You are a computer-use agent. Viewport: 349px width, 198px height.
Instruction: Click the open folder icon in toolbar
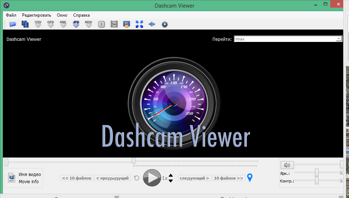(13, 24)
